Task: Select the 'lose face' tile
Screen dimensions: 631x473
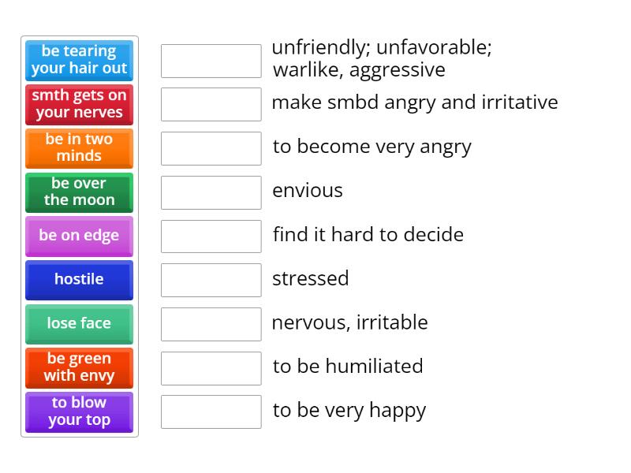Action: 79,324
